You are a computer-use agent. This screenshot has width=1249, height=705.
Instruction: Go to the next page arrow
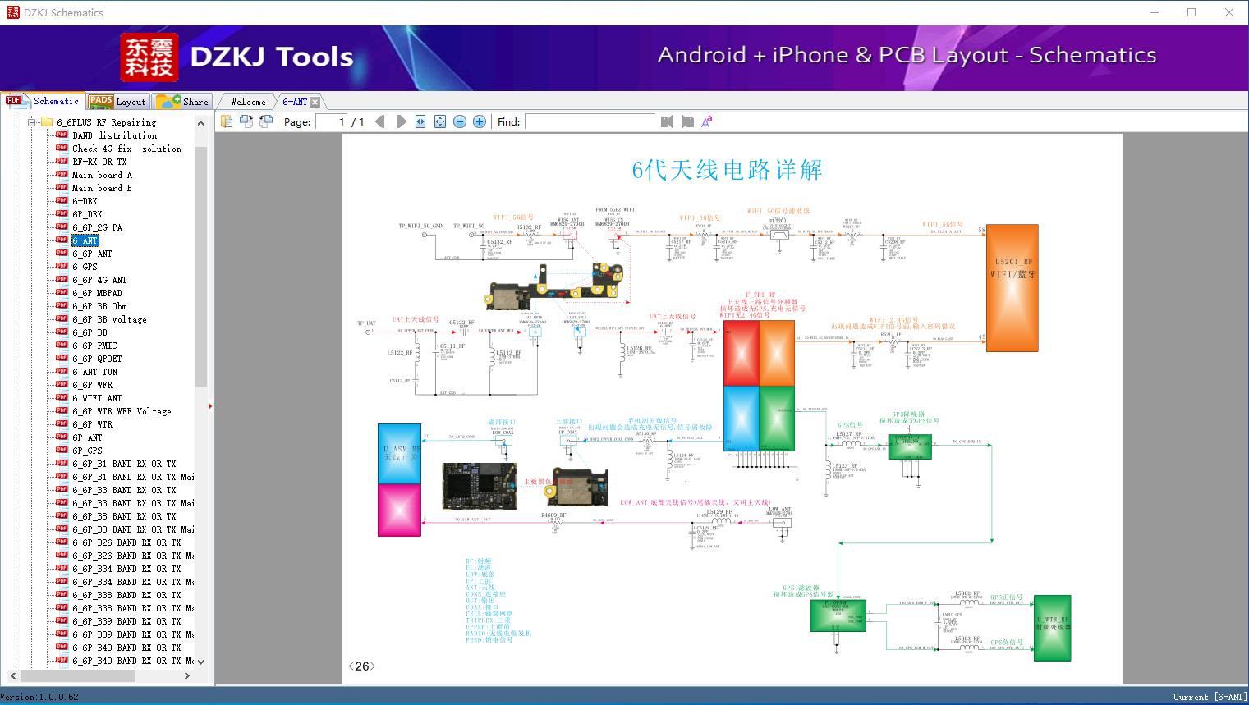[x=401, y=121]
